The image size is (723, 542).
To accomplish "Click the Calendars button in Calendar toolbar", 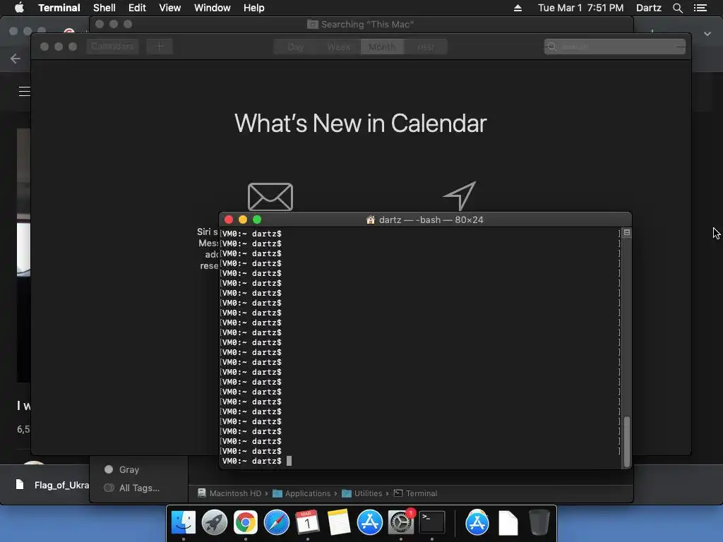I will click(x=112, y=46).
